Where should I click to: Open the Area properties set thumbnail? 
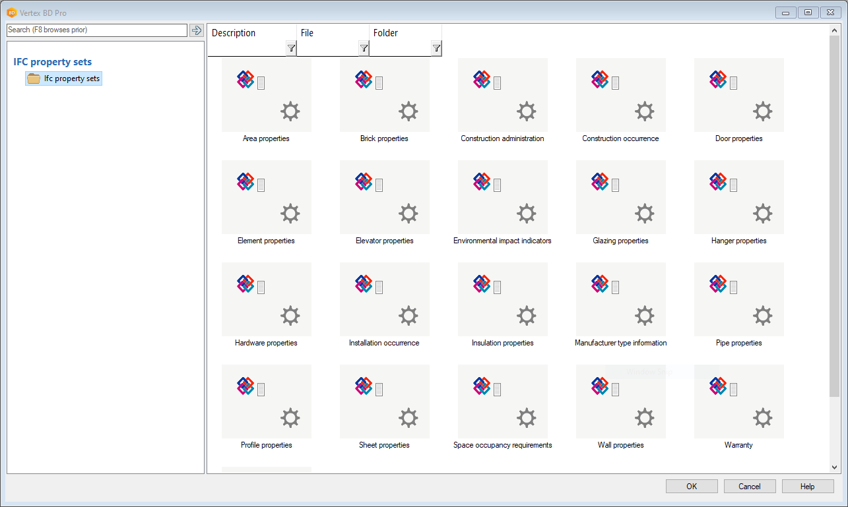[266, 95]
